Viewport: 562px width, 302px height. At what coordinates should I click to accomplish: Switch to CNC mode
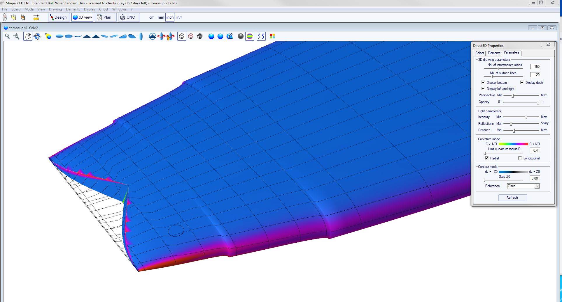(x=128, y=17)
